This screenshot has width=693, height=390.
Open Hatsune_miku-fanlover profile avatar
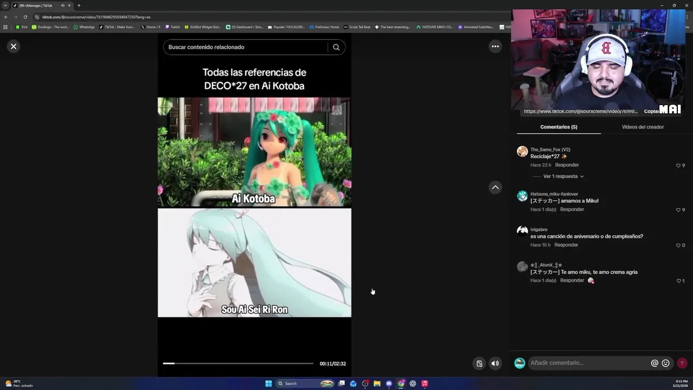coord(522,196)
